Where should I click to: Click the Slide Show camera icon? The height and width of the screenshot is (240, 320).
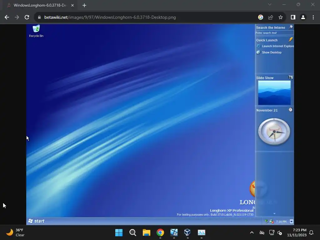291,77
